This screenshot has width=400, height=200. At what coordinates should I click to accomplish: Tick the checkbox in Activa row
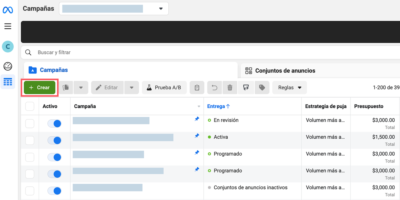(x=30, y=140)
